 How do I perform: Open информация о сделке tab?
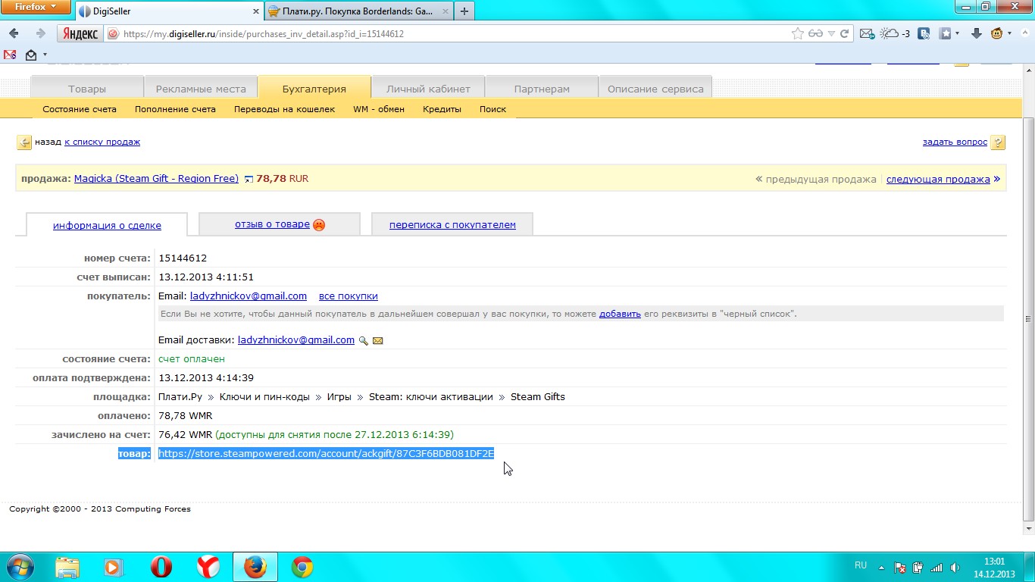point(107,225)
